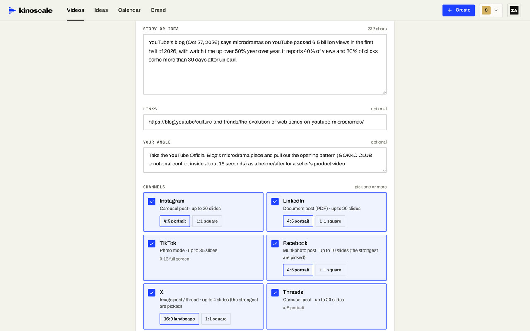Open the ZA profile avatar
The image size is (530, 331).
click(x=514, y=10)
